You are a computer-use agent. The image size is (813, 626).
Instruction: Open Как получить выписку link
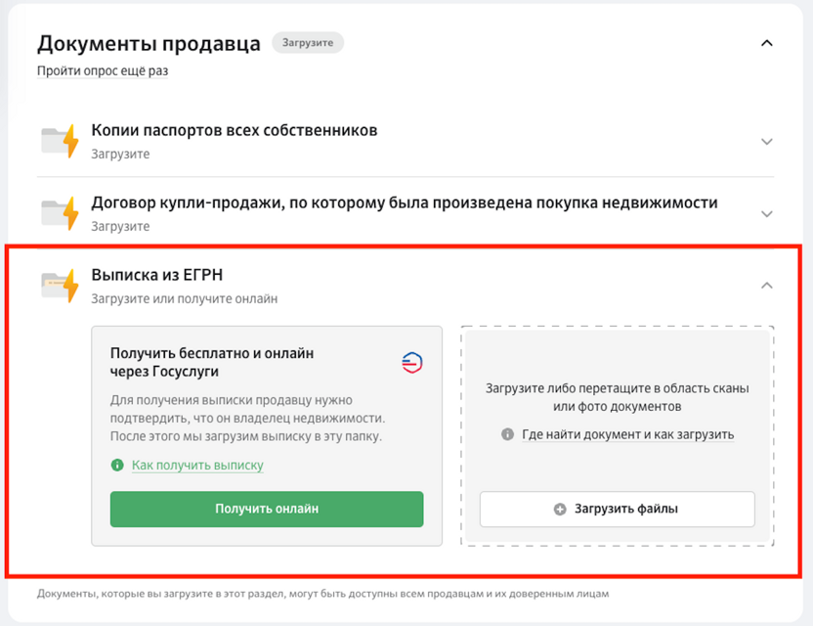click(x=197, y=465)
